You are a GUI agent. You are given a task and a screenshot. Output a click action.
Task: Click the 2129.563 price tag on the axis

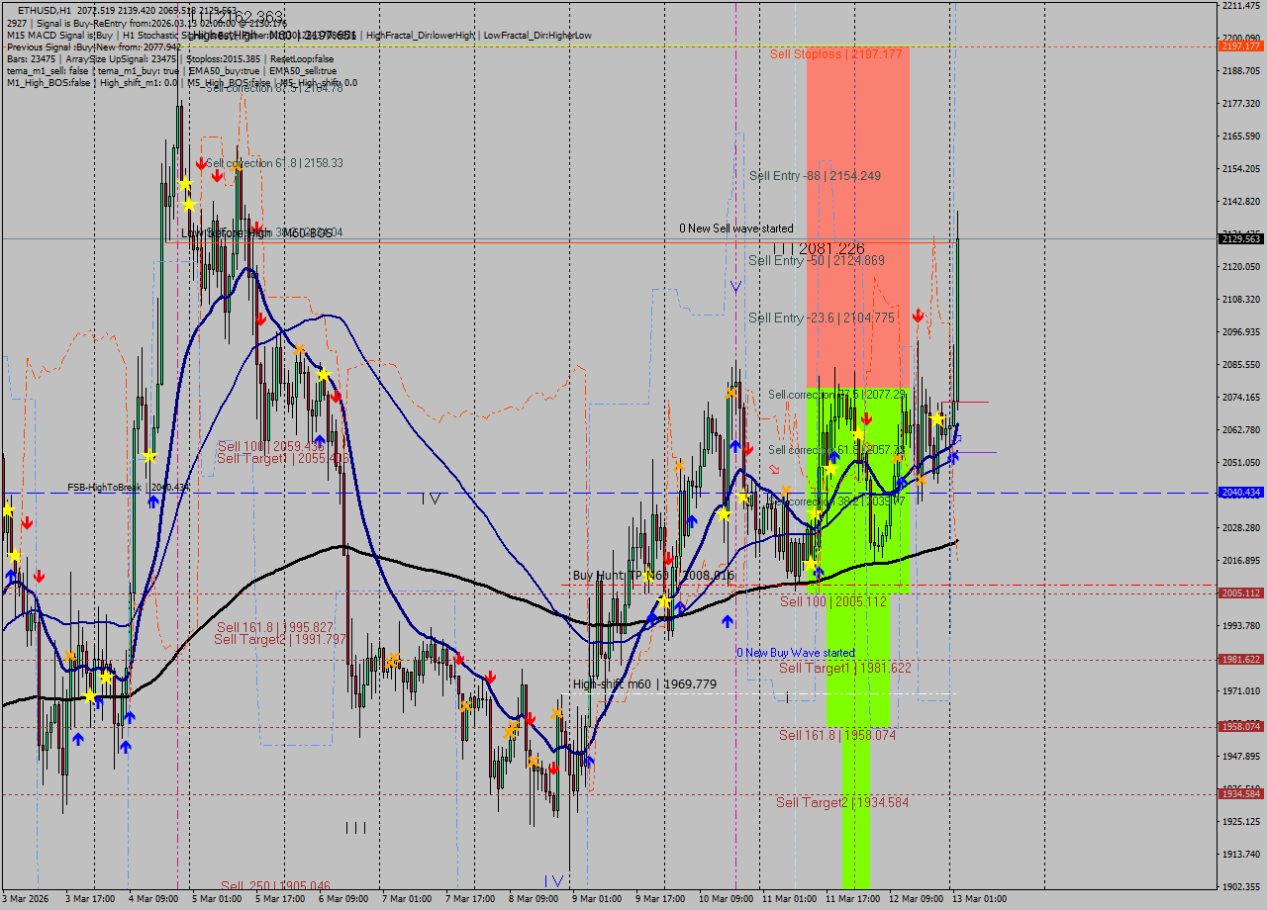(1241, 238)
